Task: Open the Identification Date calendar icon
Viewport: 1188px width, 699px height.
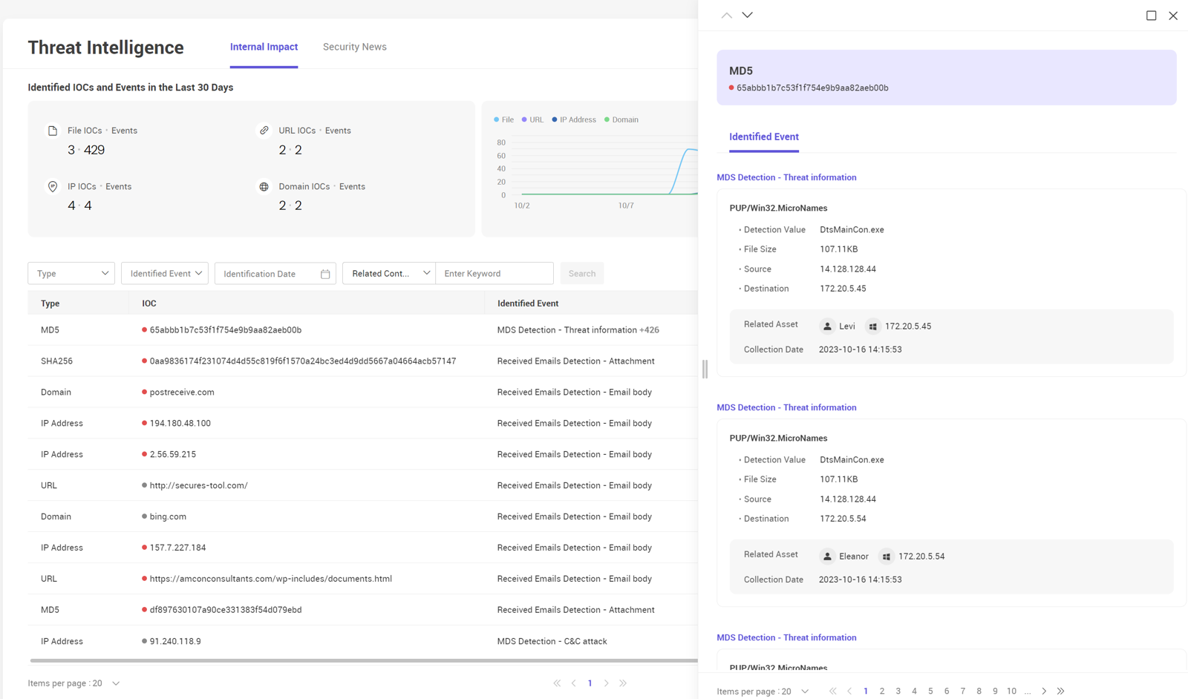Action: 325,274
